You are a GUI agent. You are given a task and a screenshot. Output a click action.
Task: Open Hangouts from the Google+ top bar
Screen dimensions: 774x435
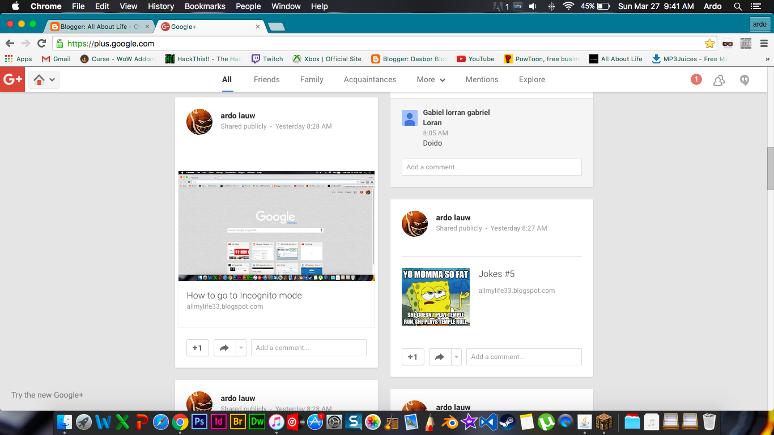(x=744, y=80)
